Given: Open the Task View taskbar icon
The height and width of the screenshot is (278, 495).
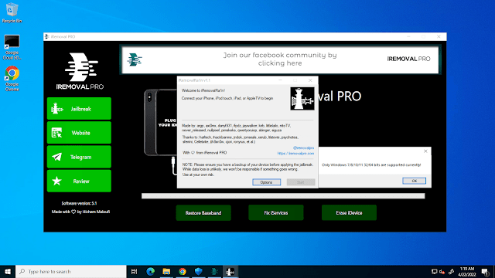Looking at the screenshot, I should 134,271.
